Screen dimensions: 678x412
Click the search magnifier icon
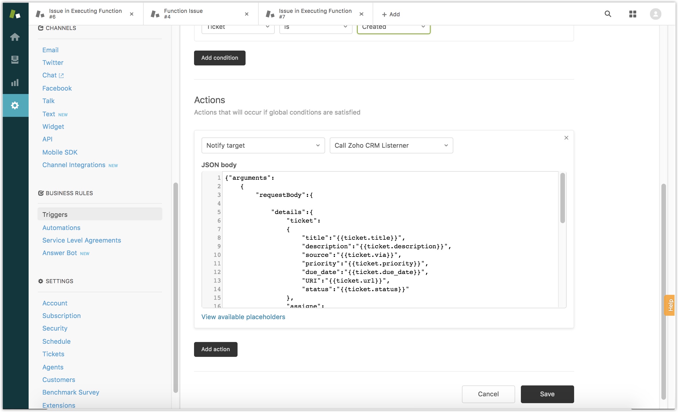tap(608, 14)
